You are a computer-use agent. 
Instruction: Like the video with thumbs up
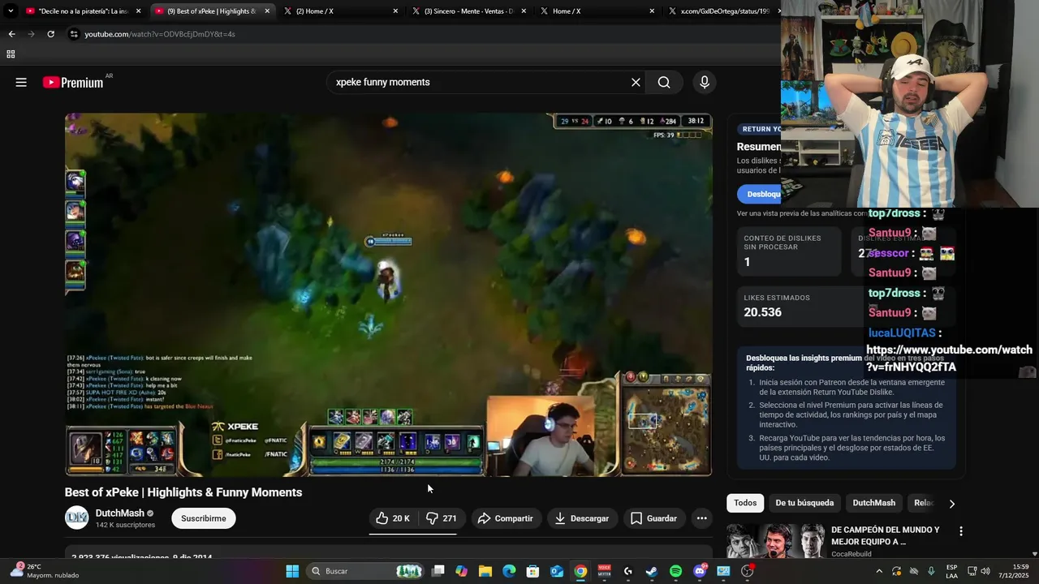tap(393, 518)
